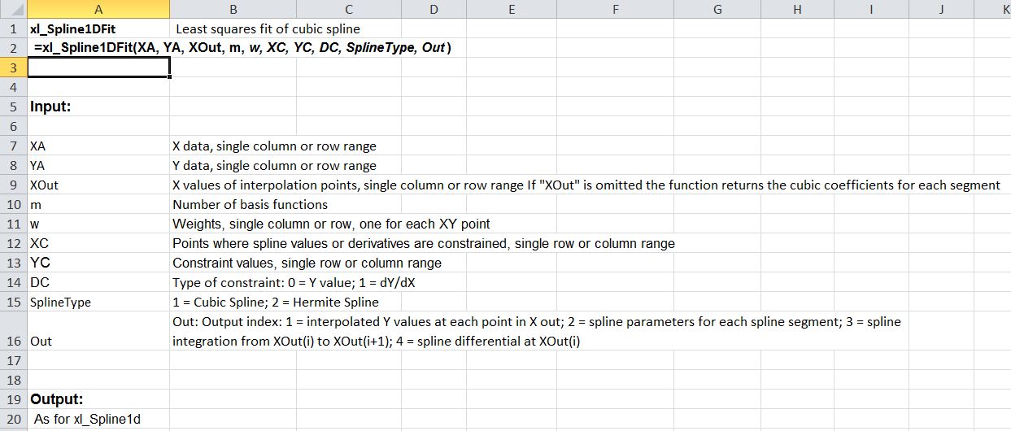Select column A header
This screenshot has height=431, width=1011.
98,9
